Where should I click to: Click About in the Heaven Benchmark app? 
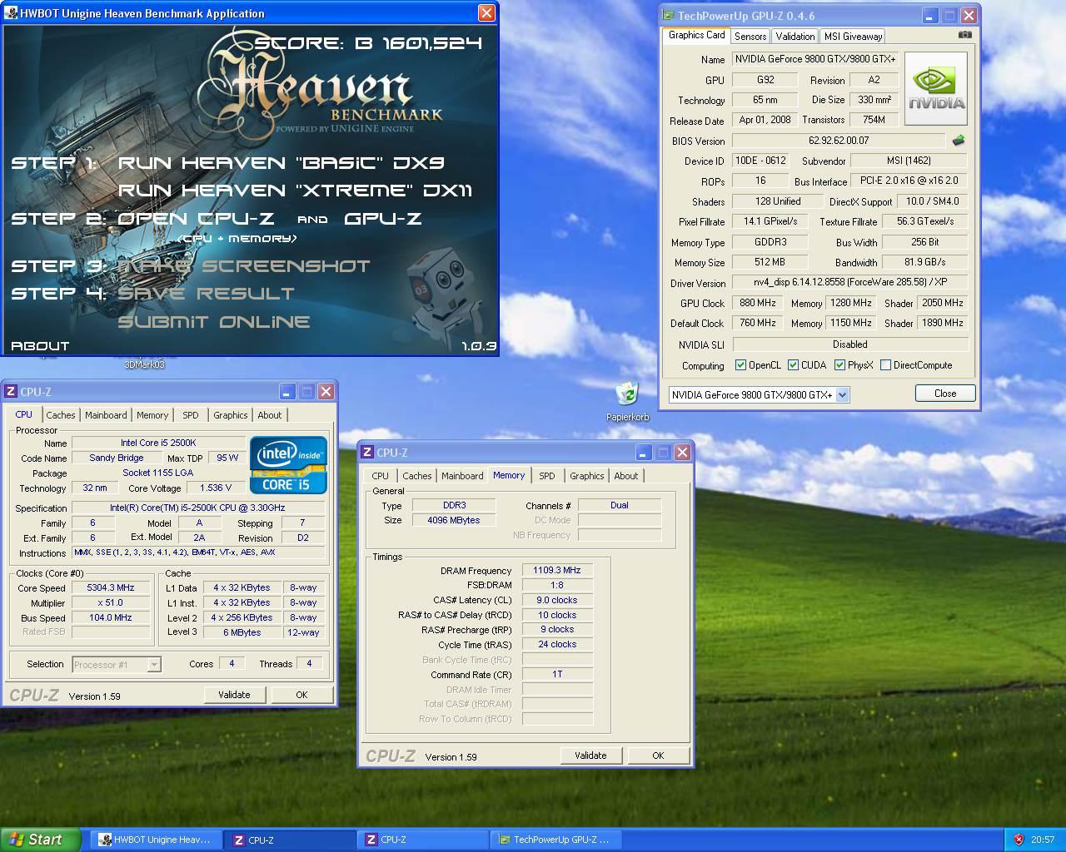pyautogui.click(x=40, y=346)
